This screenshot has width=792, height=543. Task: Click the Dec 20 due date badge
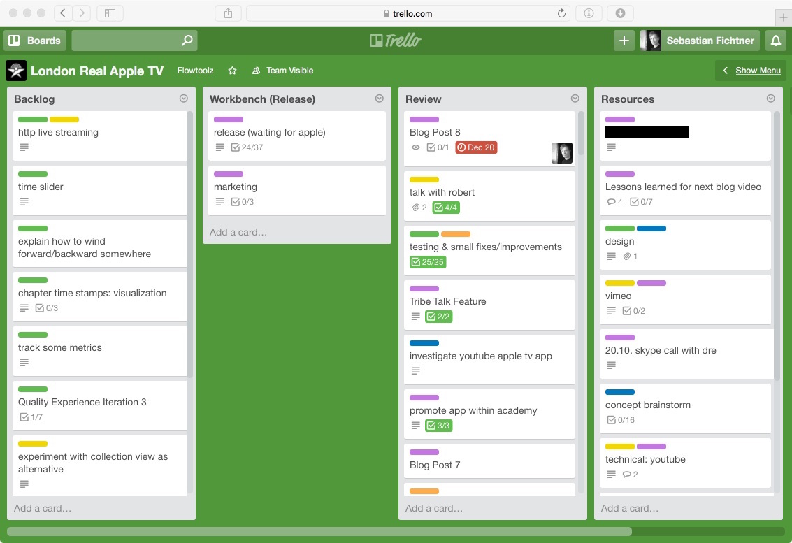pos(476,147)
